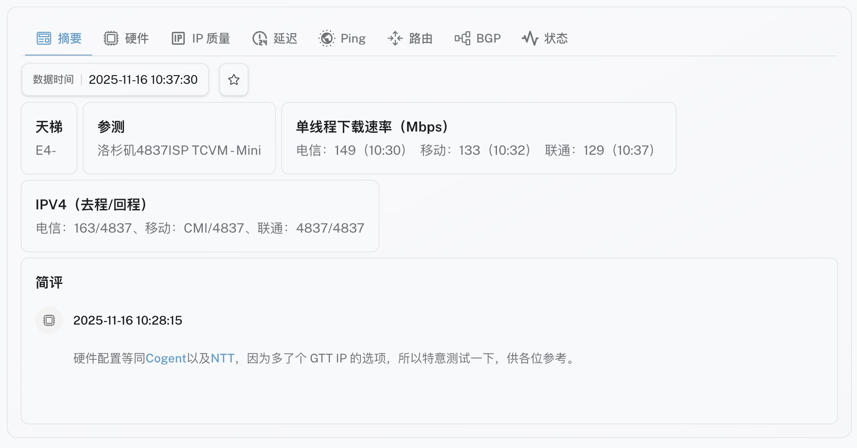Switch to the 路由 tab
The image size is (857, 448).
(x=420, y=38)
